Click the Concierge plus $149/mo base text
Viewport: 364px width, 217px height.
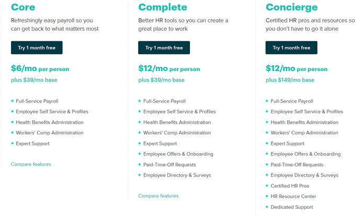coord(290,80)
